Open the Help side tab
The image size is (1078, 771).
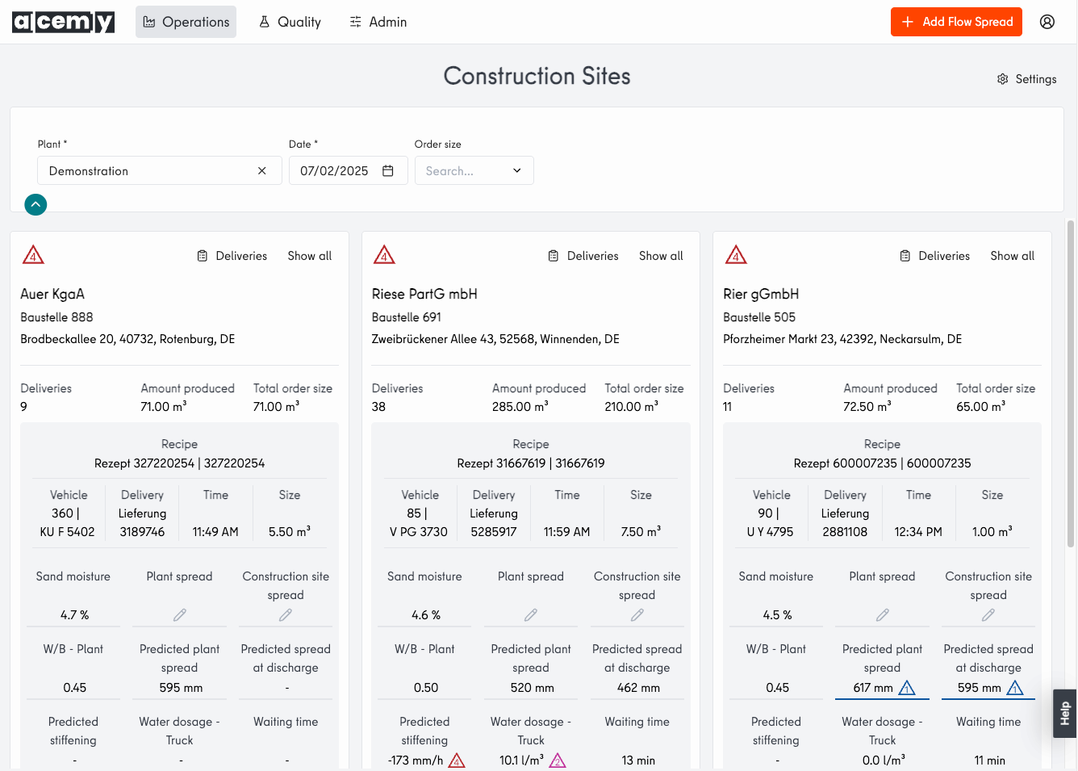pos(1065,713)
